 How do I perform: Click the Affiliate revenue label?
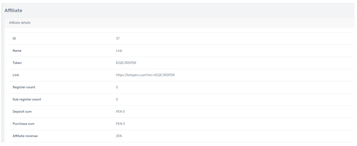(x=25, y=136)
